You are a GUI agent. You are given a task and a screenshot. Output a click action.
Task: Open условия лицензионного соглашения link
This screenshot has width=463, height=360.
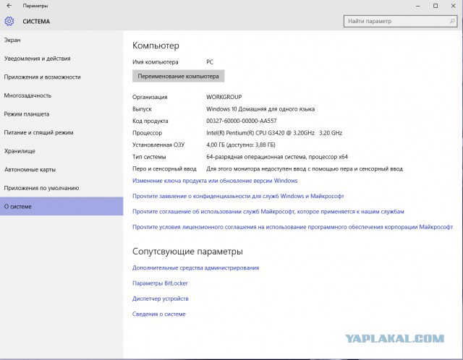click(292, 227)
